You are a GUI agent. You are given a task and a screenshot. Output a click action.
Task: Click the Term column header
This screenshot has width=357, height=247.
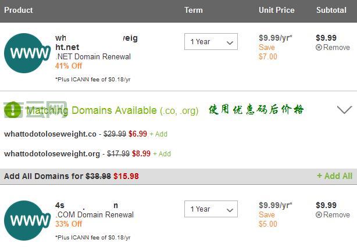[194, 10]
